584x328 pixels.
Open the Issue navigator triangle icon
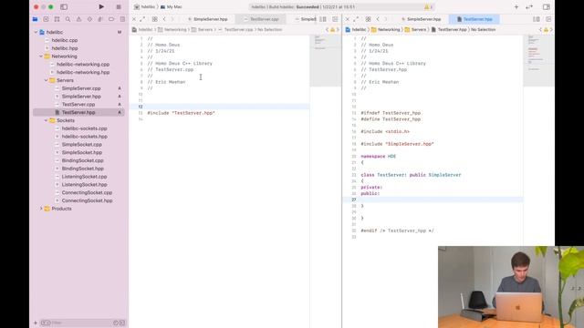click(78, 19)
